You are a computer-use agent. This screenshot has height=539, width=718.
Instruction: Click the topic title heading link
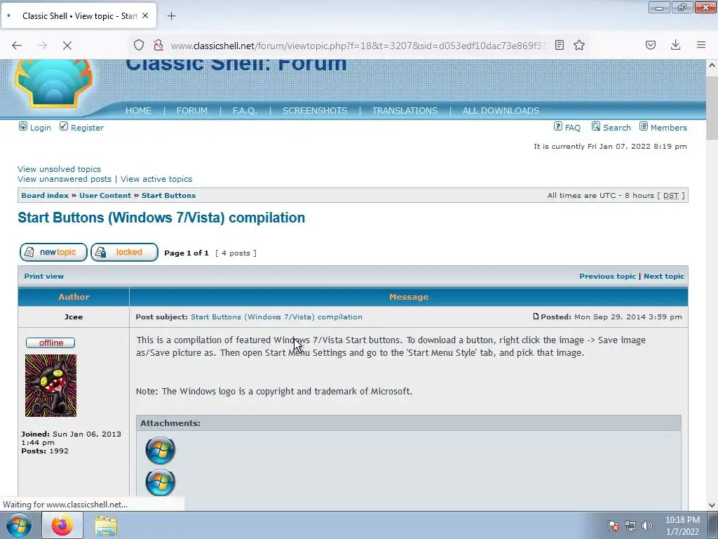click(x=161, y=218)
